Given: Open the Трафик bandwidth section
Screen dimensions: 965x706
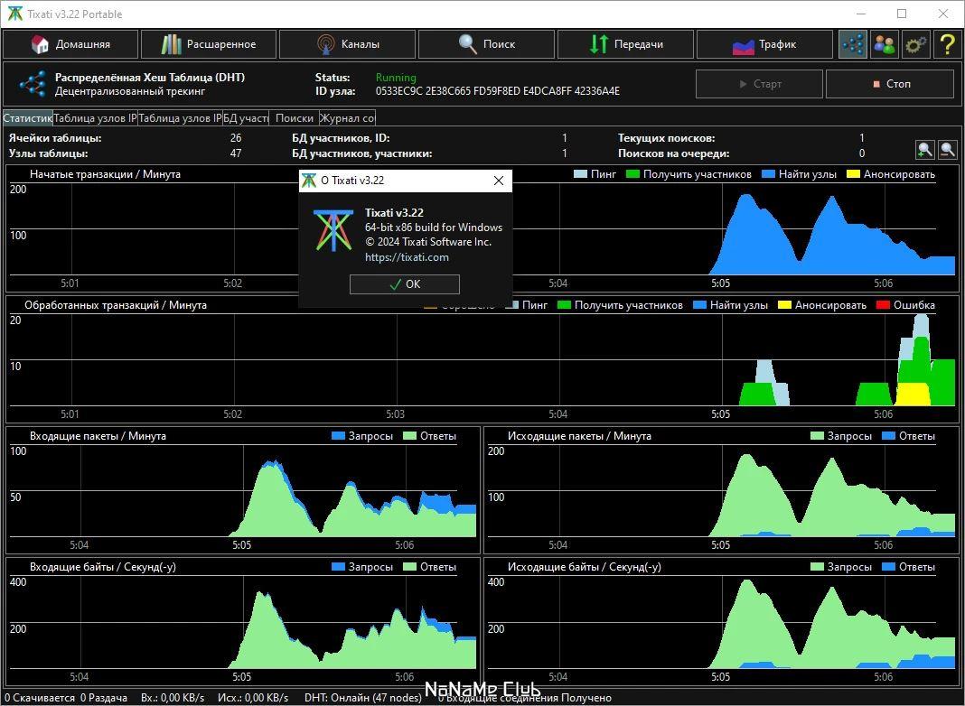Looking at the screenshot, I should 764,44.
